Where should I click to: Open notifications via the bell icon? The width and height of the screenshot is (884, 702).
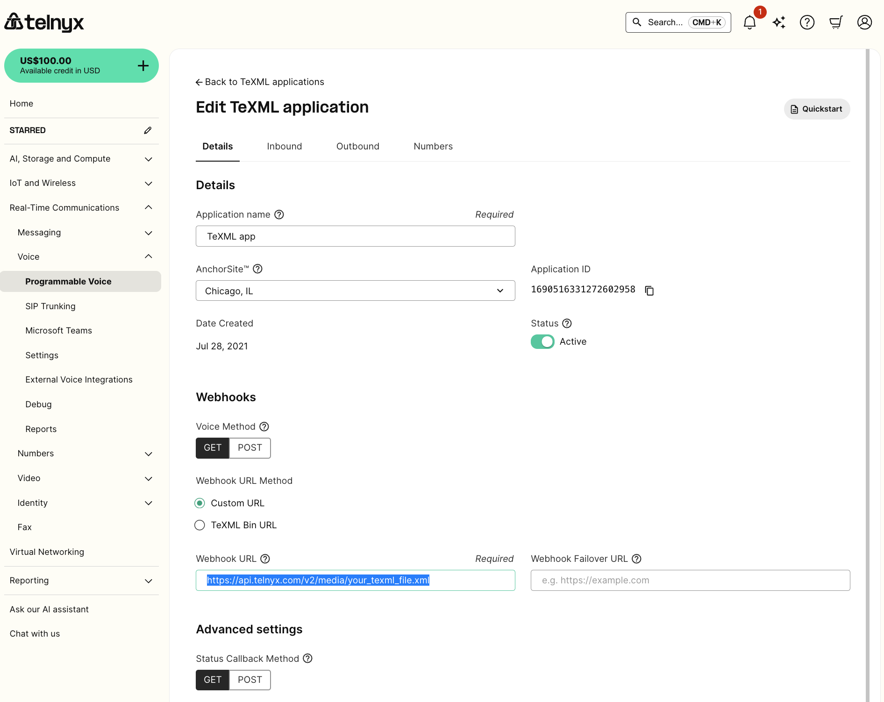pos(749,22)
